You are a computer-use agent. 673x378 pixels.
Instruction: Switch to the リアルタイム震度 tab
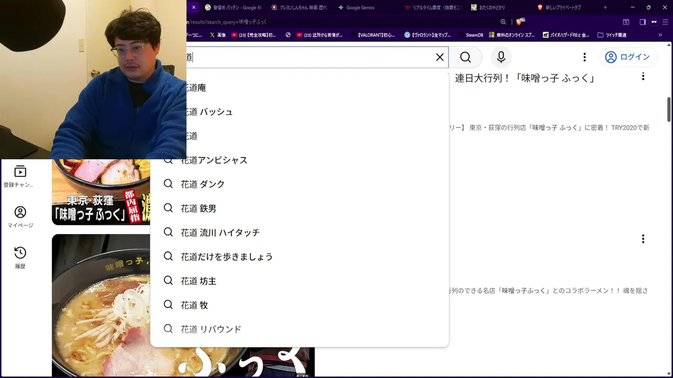(x=433, y=7)
